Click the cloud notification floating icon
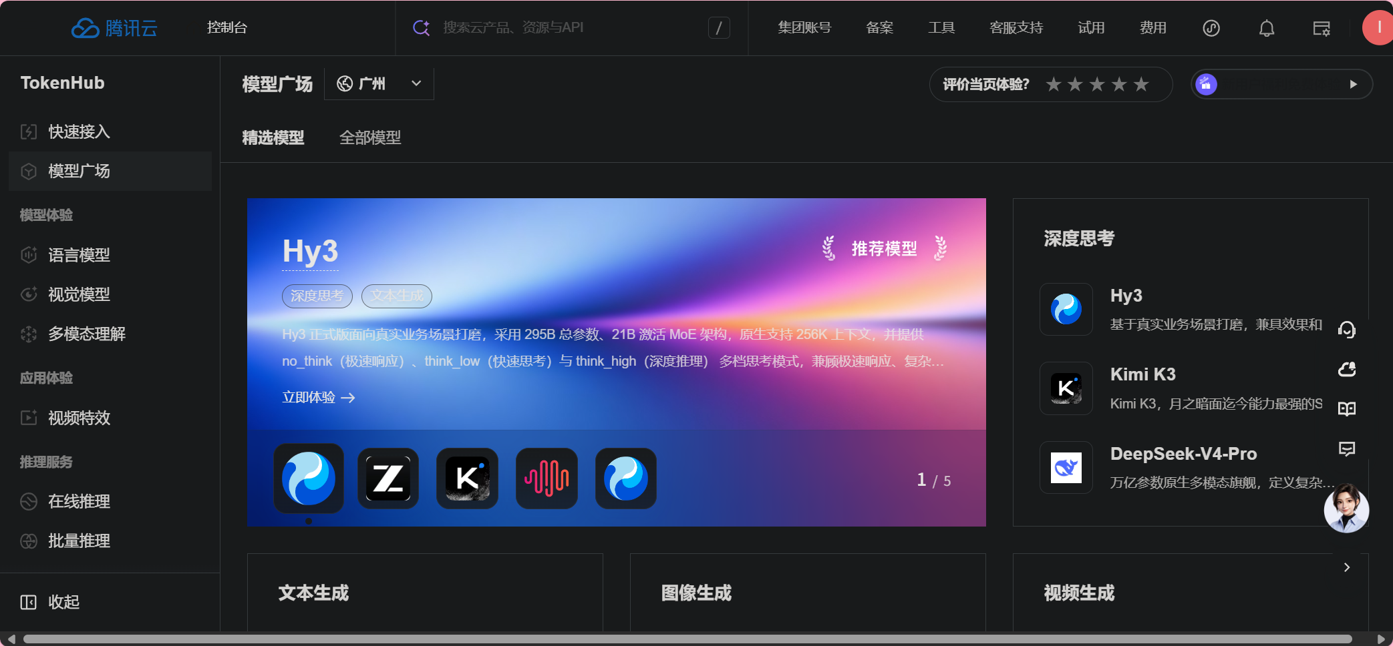 1347,369
